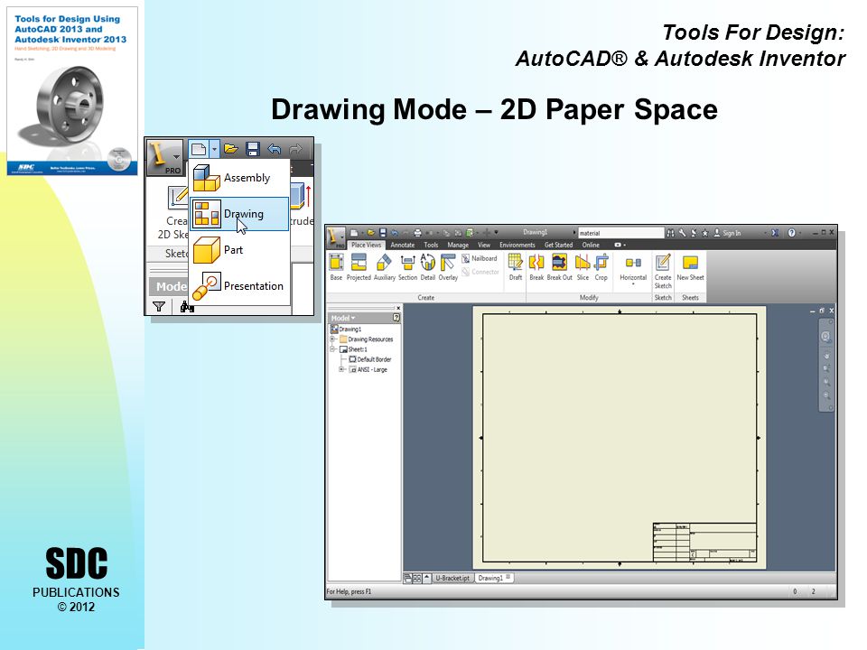This screenshot has width=867, height=650.
Task: Click the Break Out tool
Action: (x=560, y=267)
